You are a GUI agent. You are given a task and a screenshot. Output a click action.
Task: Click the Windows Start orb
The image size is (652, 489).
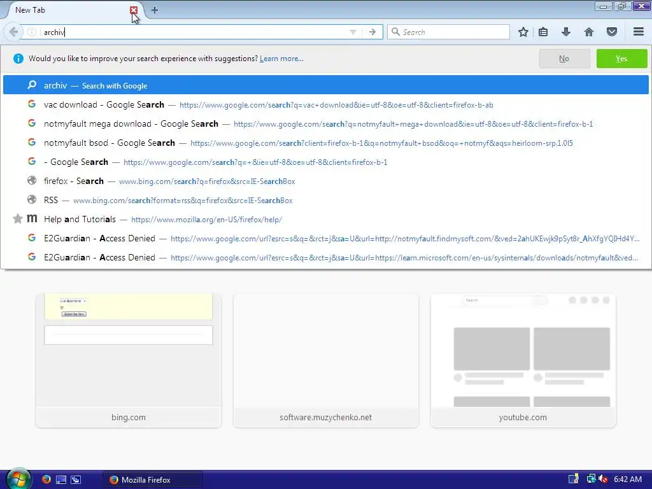coord(18,479)
